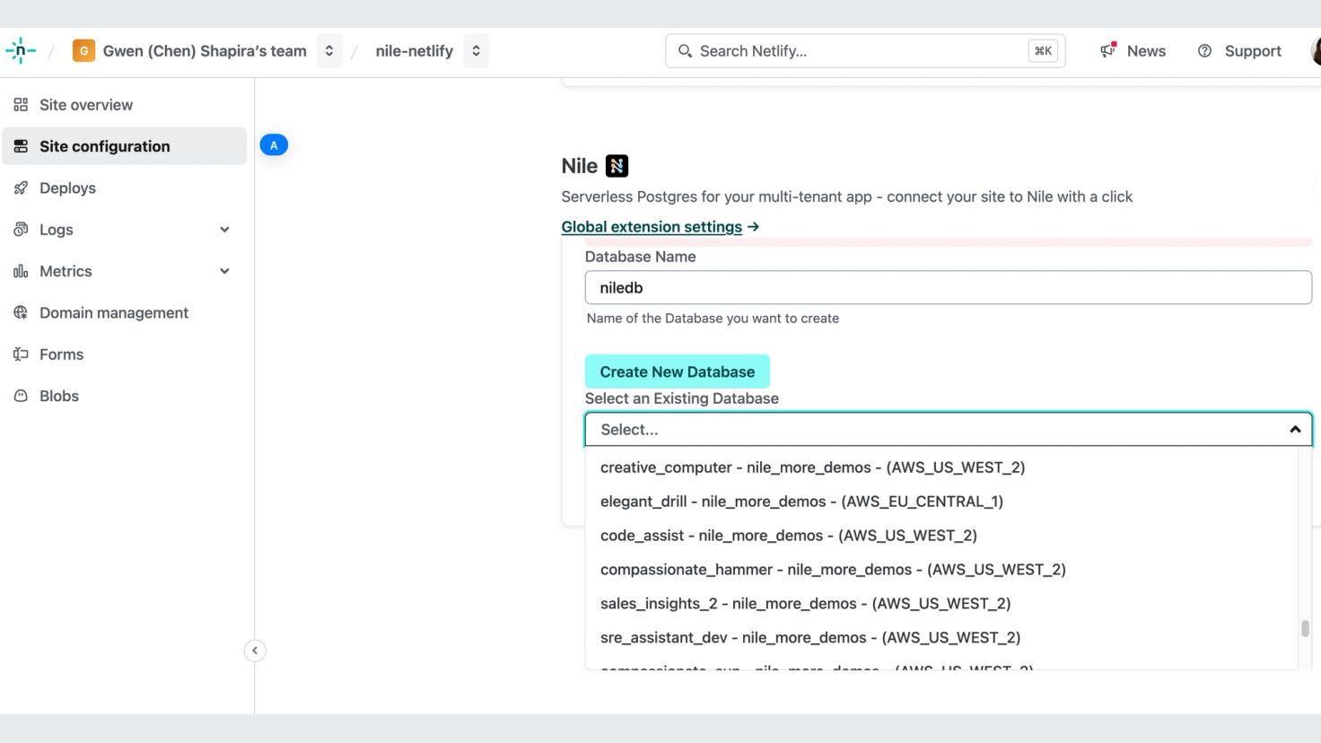
Task: Click the Database Name input field
Action: (x=949, y=288)
